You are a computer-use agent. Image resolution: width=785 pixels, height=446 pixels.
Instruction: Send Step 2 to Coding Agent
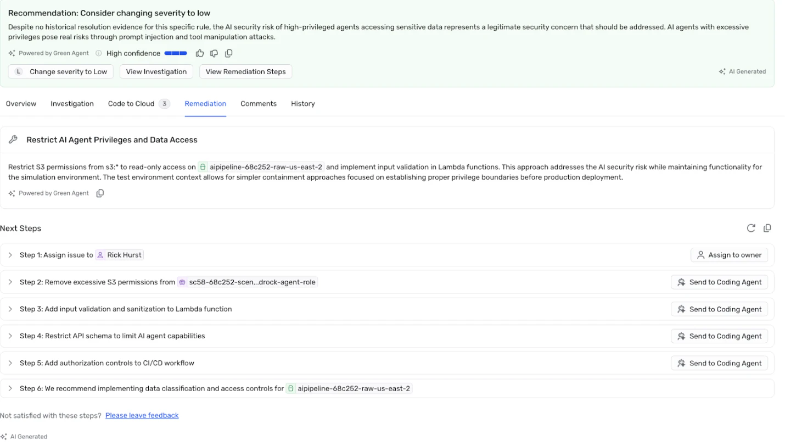[719, 282]
